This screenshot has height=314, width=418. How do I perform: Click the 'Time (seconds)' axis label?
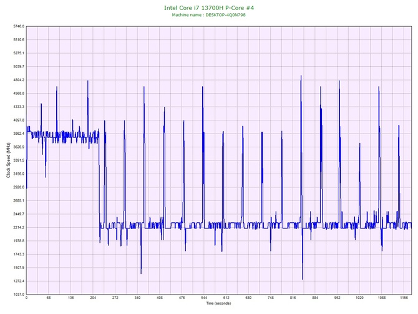(218, 303)
